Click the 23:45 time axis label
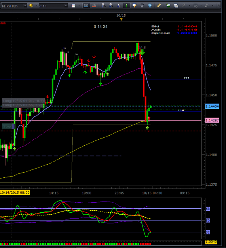The width and height of the screenshot is (226, 248). (119, 193)
